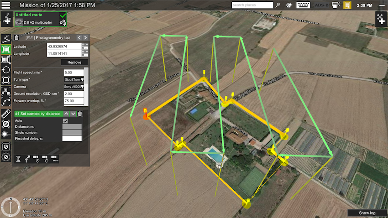The width and height of the screenshot is (388, 218).
Task: Open the globe map layers icon
Action: pyautogui.click(x=289, y=5)
